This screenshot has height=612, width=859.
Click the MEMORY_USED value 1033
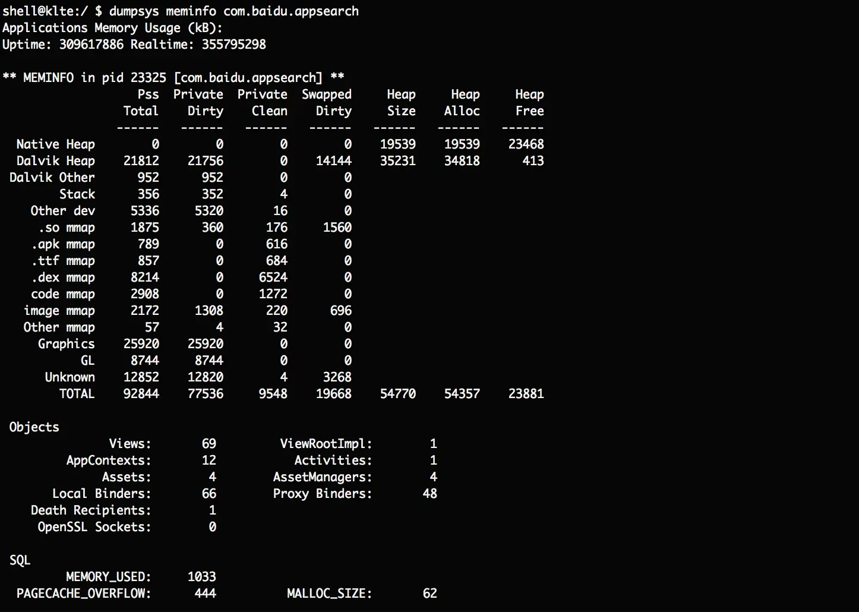[202, 577]
